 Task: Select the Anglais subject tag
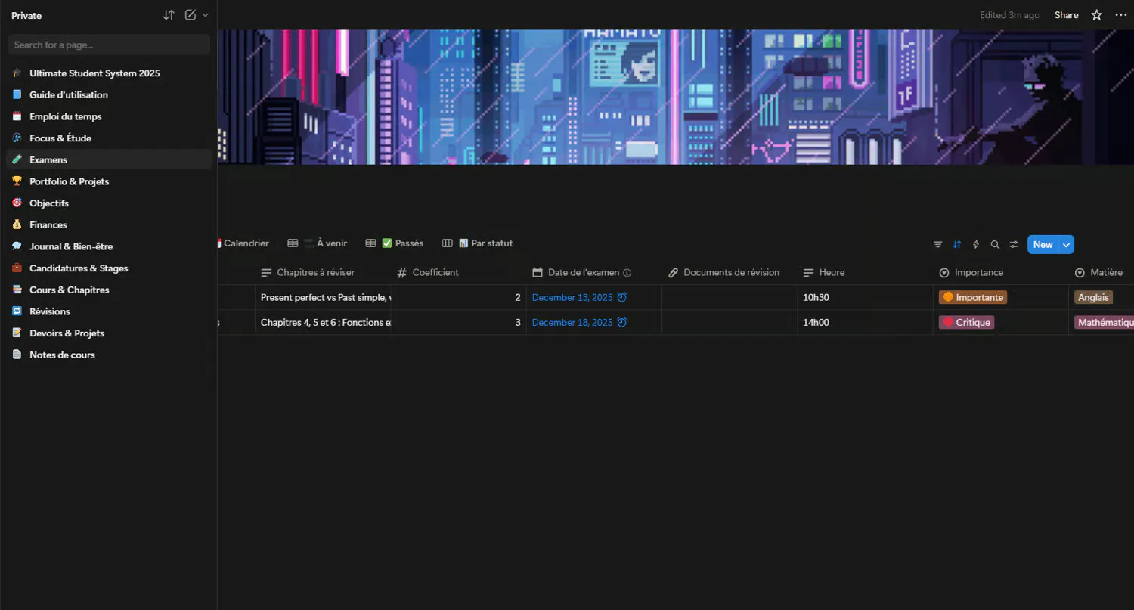point(1093,297)
